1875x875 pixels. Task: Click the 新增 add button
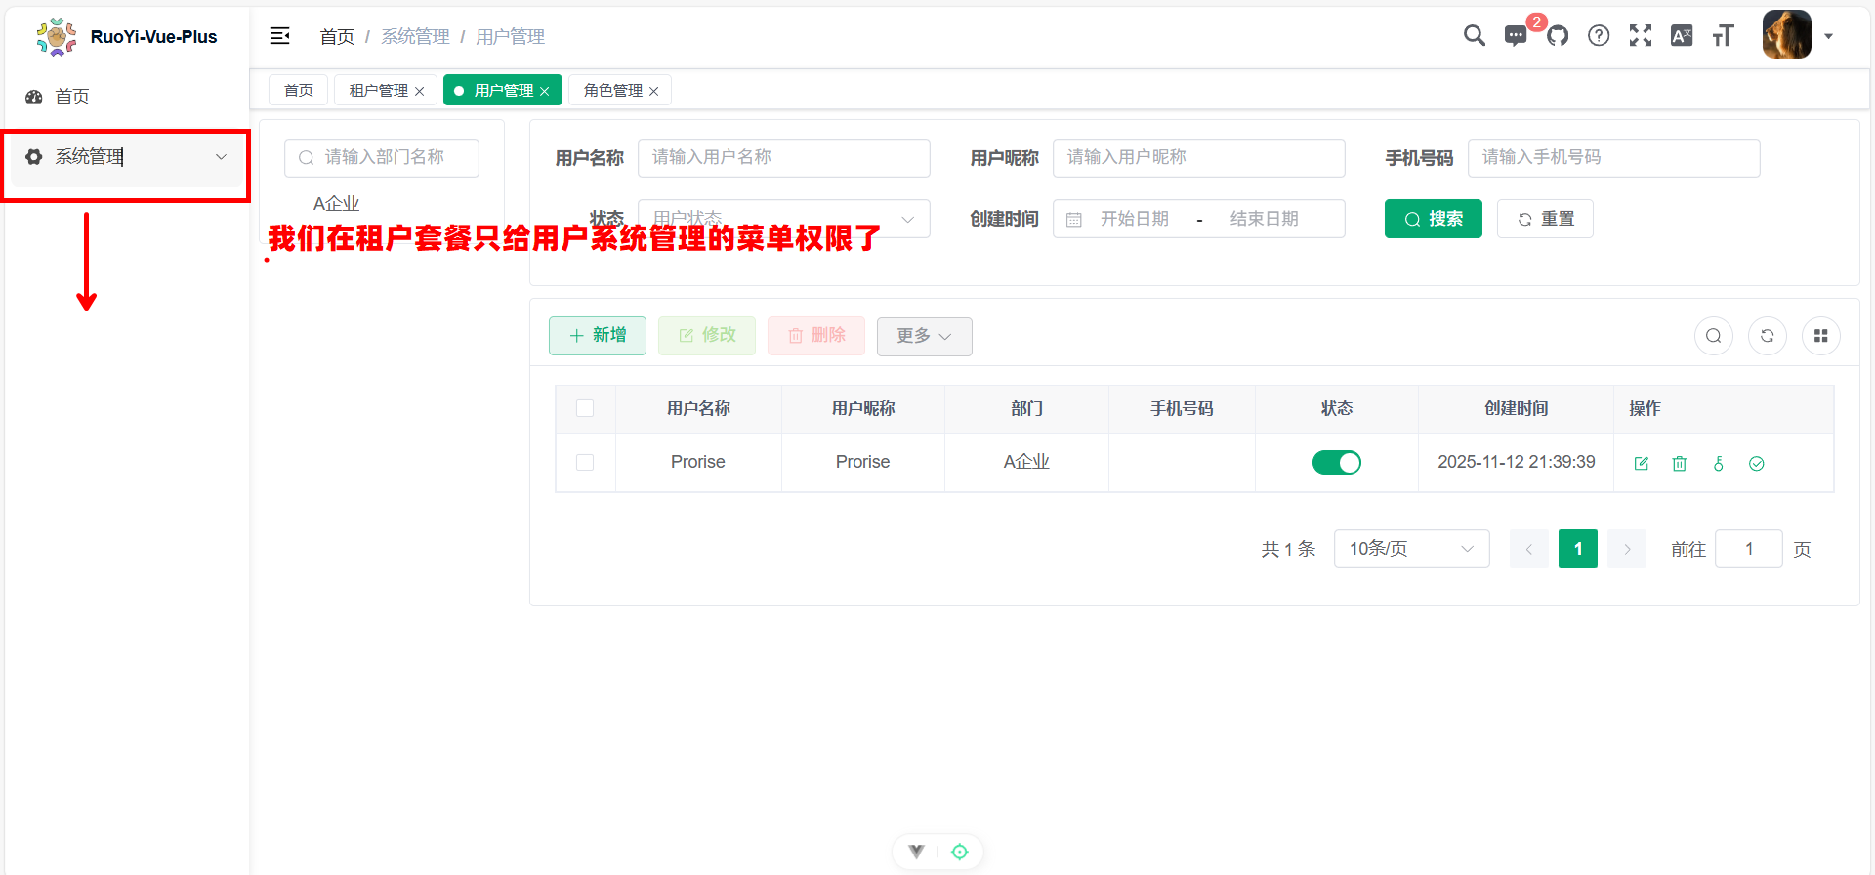(598, 335)
